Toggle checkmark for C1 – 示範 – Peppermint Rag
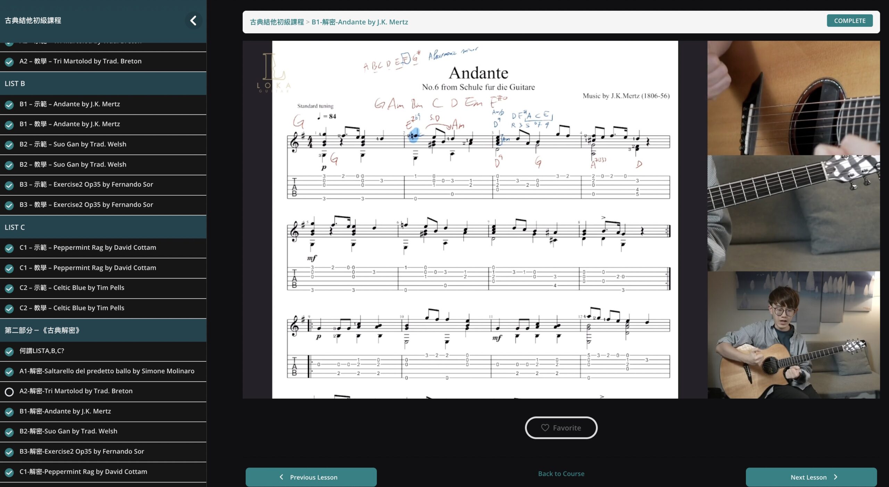Screen dimensions: 889x487 (x=9, y=248)
